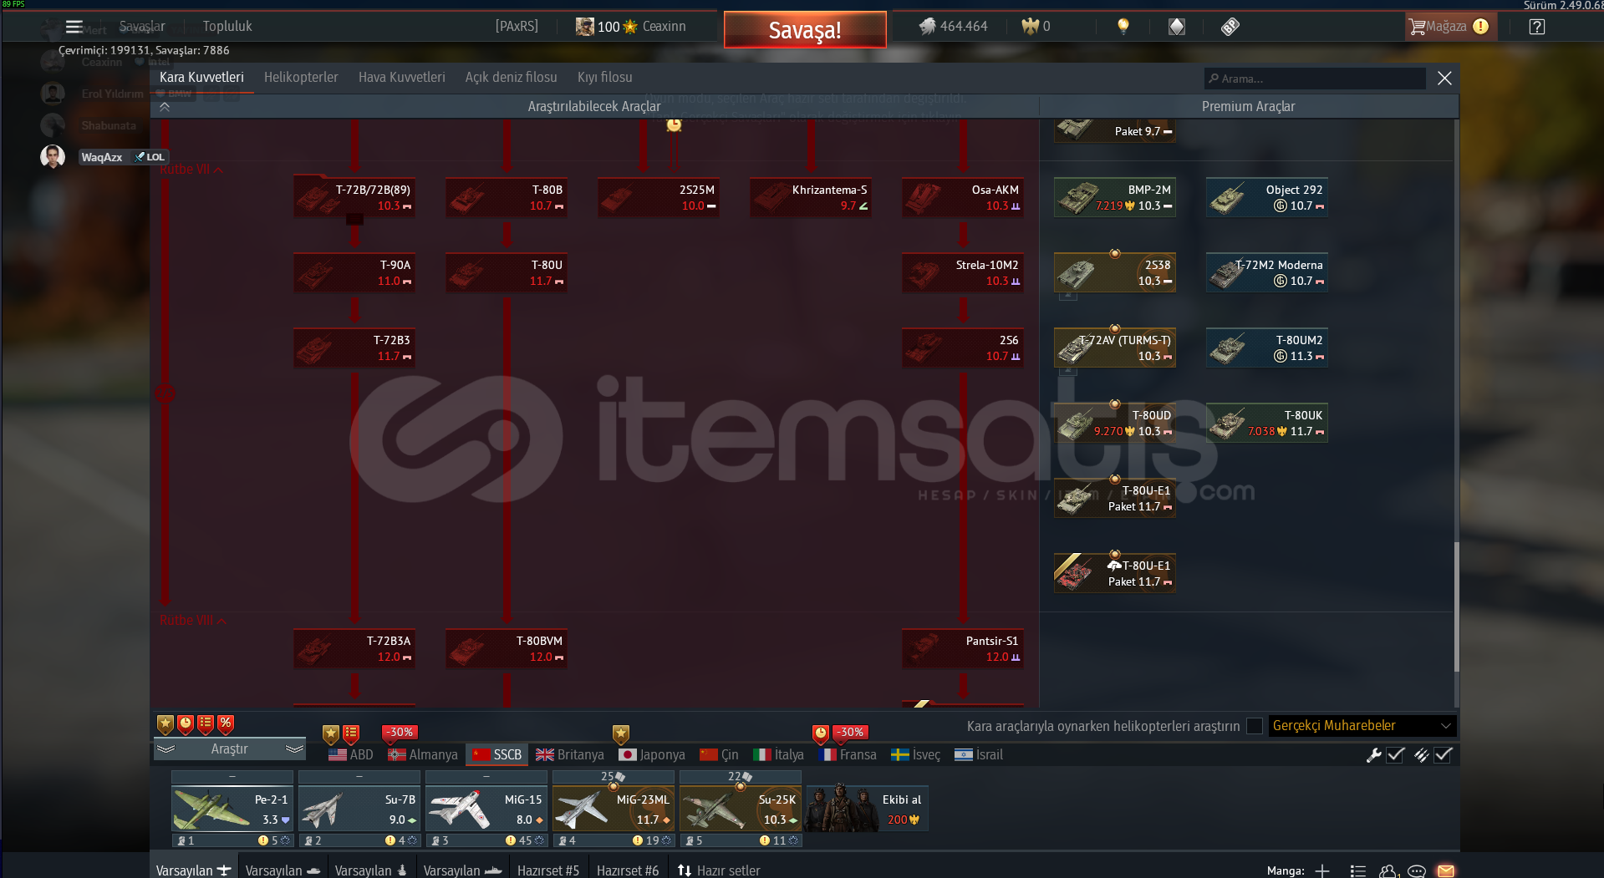
Task: Add squad member with Manga plus icon
Action: coord(1321,870)
